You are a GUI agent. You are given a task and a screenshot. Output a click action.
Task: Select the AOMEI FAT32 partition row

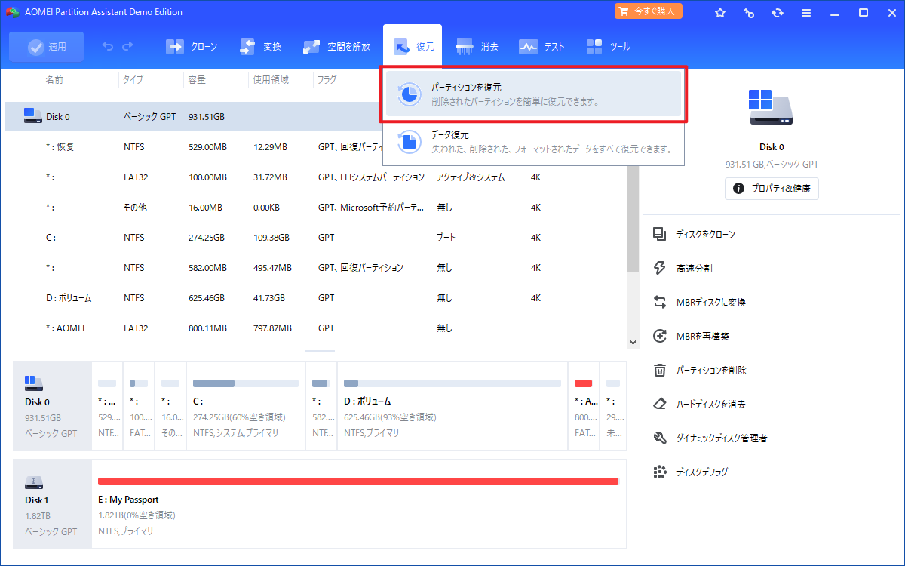pyautogui.click(x=315, y=328)
